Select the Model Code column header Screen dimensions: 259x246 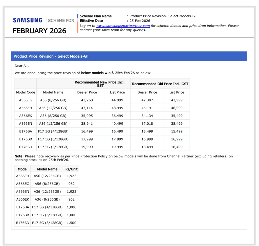tap(26, 92)
